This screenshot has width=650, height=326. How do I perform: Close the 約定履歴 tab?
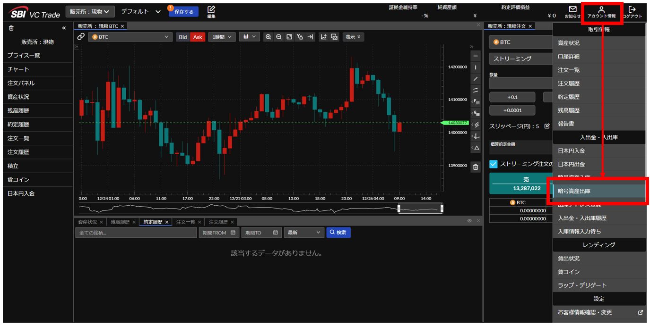coord(167,222)
